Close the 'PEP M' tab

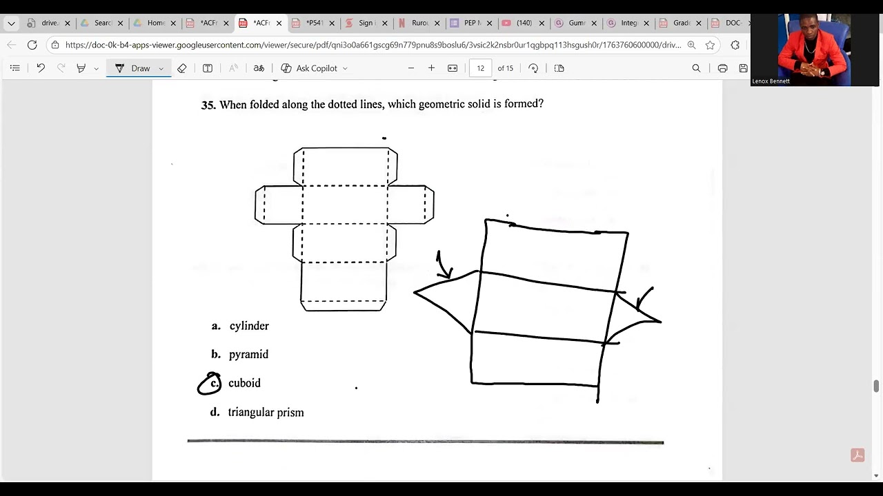pyautogui.click(x=489, y=23)
